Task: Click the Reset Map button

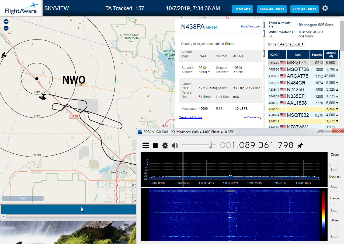Action: 242,9
